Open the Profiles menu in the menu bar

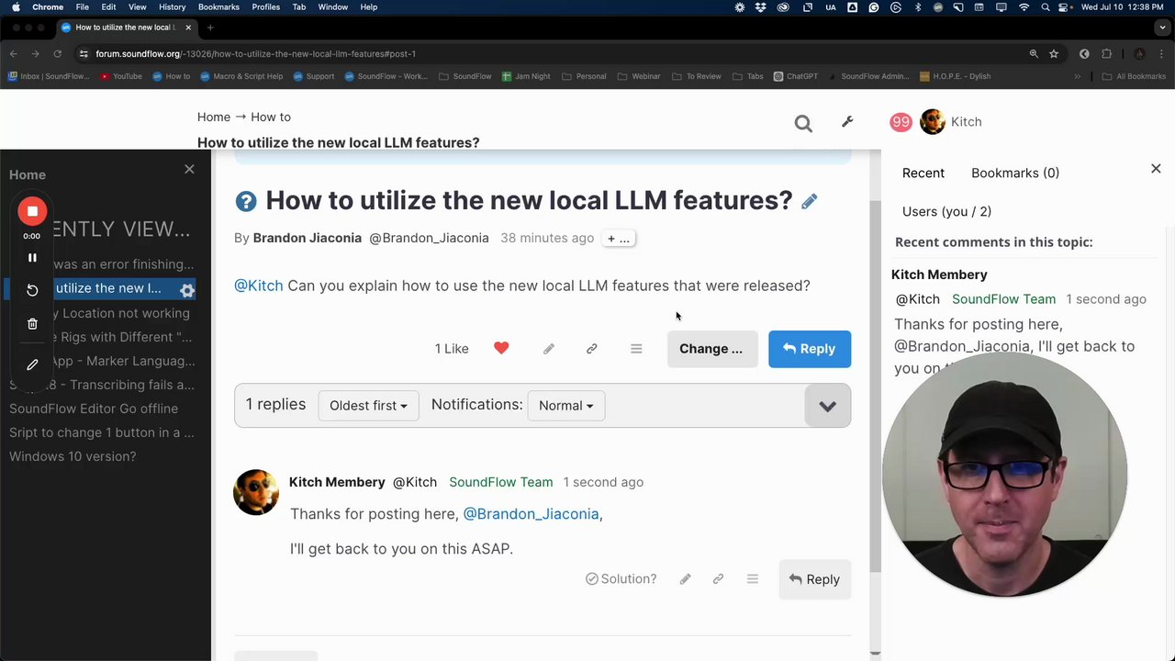pyautogui.click(x=265, y=7)
